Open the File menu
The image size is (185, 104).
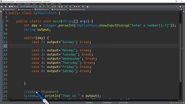pos(2,4)
